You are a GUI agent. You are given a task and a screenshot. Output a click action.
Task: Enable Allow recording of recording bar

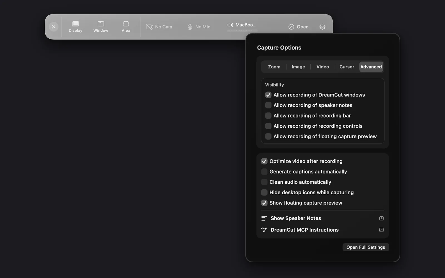pyautogui.click(x=268, y=116)
